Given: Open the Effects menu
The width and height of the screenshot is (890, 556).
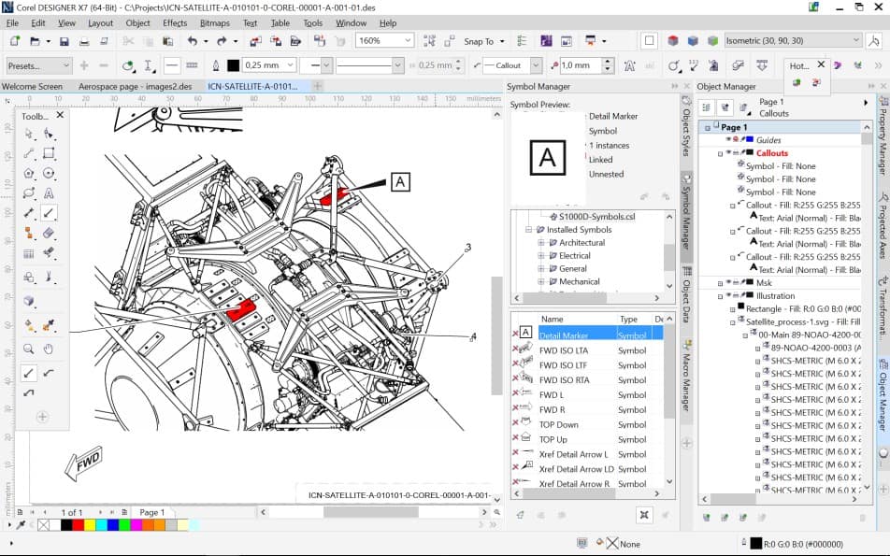Looking at the screenshot, I should click(x=175, y=22).
